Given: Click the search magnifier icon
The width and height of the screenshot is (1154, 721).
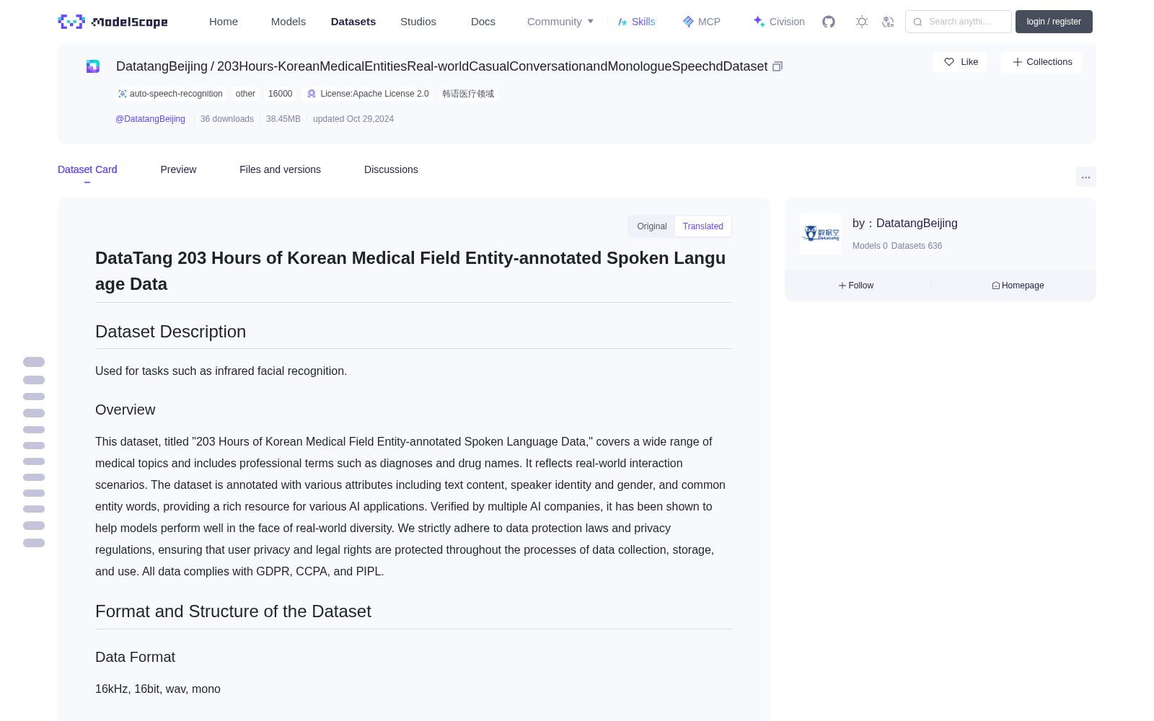Looking at the screenshot, I should pos(917,22).
